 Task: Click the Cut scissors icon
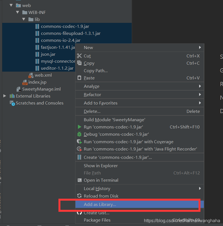(79, 56)
